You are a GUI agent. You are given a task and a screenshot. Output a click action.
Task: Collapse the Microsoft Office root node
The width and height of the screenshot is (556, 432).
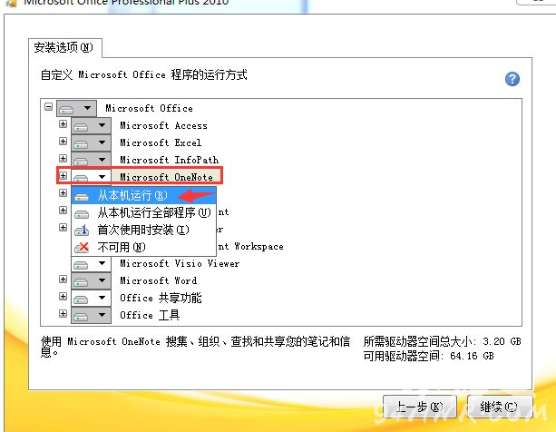click(49, 106)
